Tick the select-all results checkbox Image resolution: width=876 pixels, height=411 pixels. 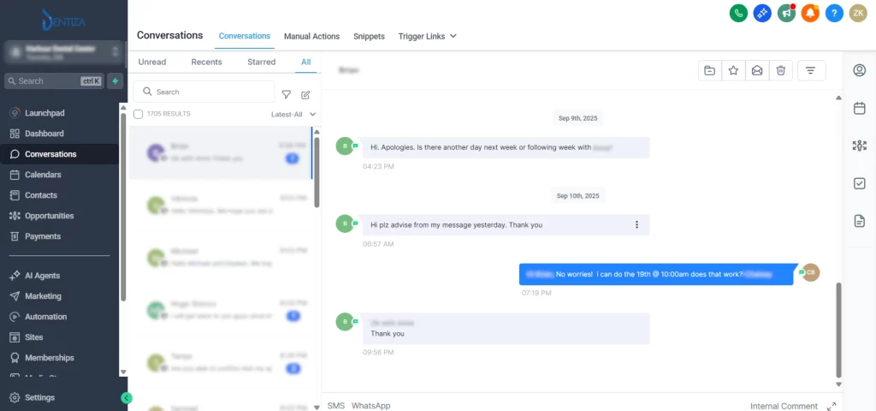pyautogui.click(x=139, y=114)
